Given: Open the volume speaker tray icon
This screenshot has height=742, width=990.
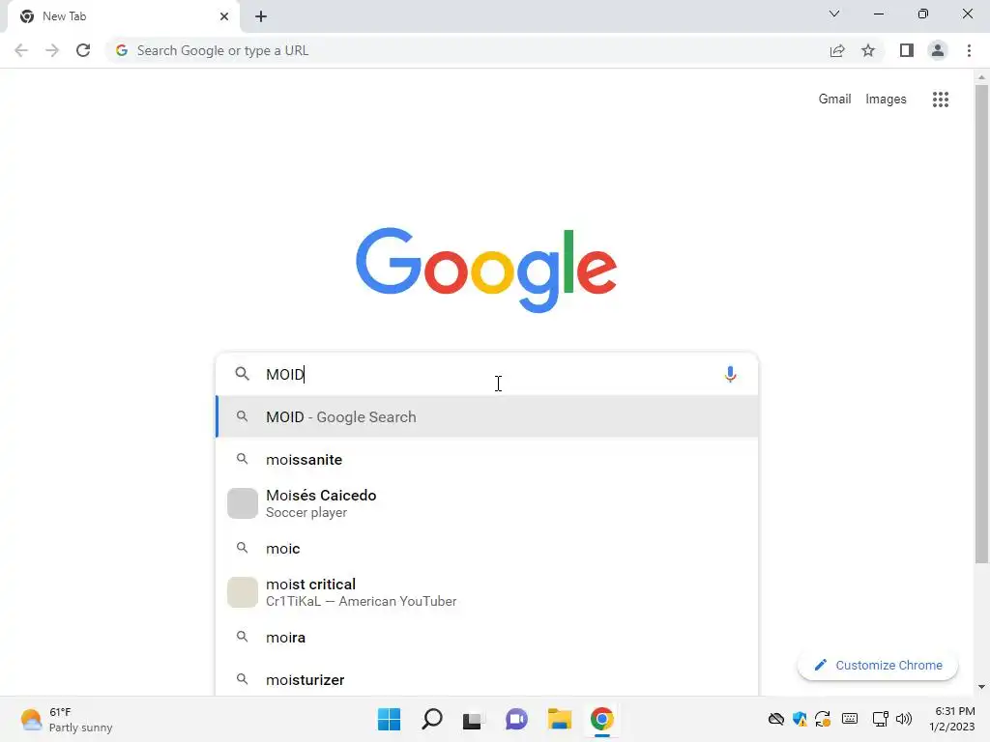Looking at the screenshot, I should [x=904, y=719].
